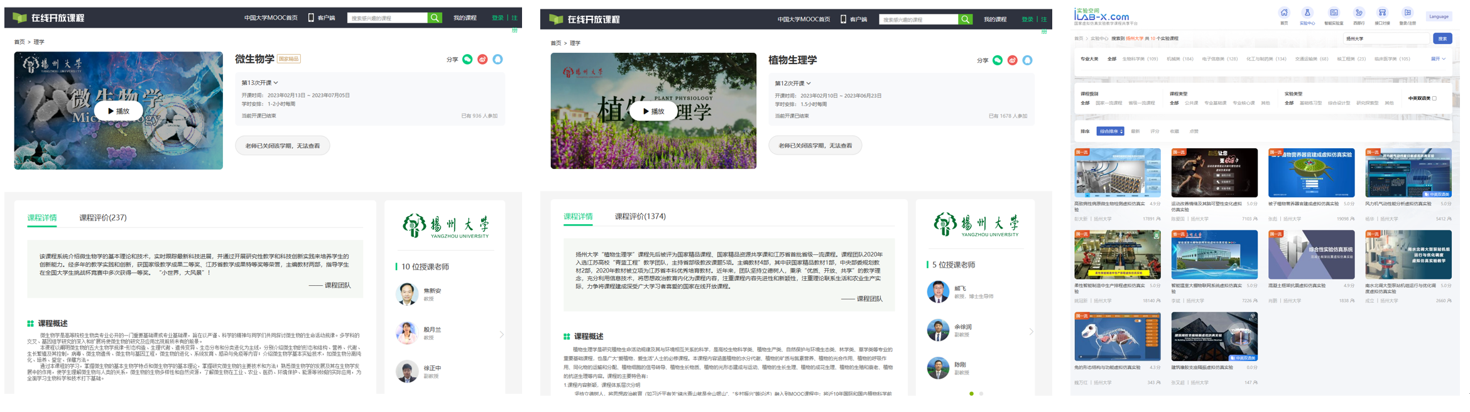Expand 专业大类 list with 展开
This screenshot has width=1470, height=412.
(x=1438, y=59)
